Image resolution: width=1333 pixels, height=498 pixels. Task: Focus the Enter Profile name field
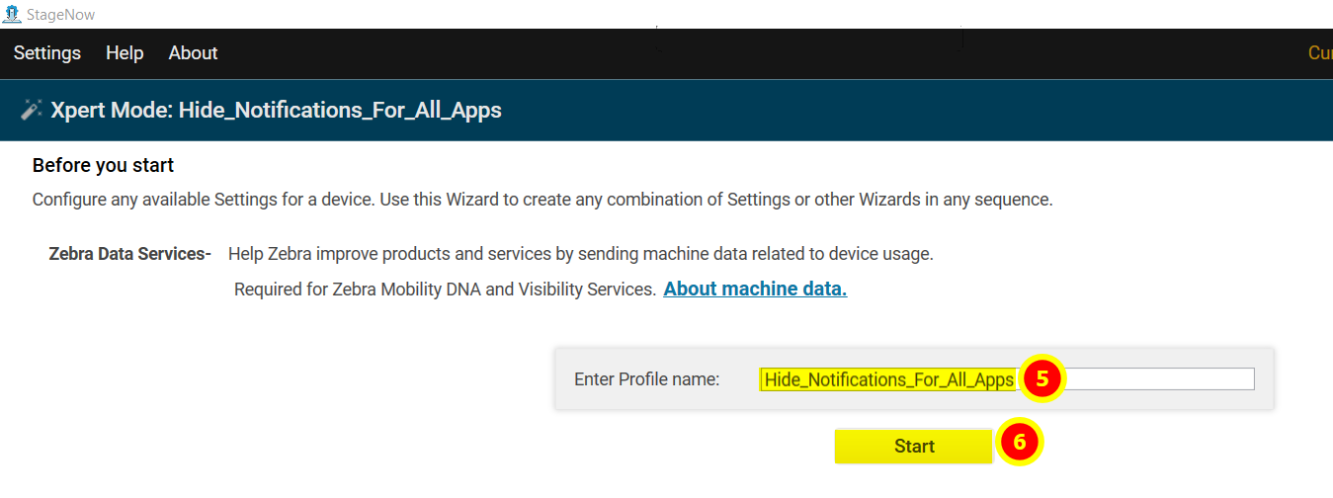1007,379
